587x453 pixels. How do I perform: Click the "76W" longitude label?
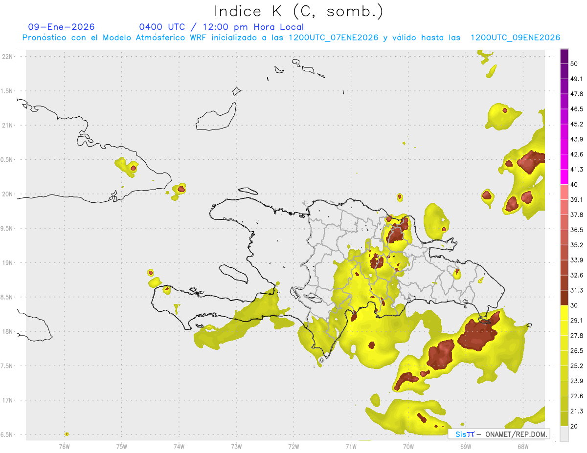64,446
